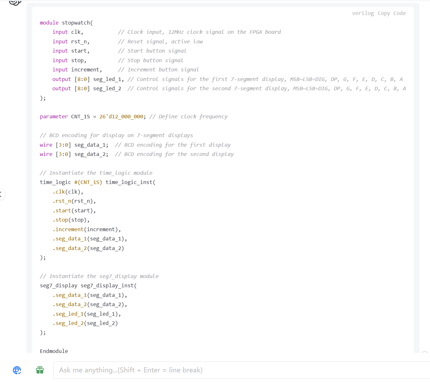This screenshot has height=382, width=430.
Task: Click the 'input increment,' declaration
Action: click(x=78, y=70)
